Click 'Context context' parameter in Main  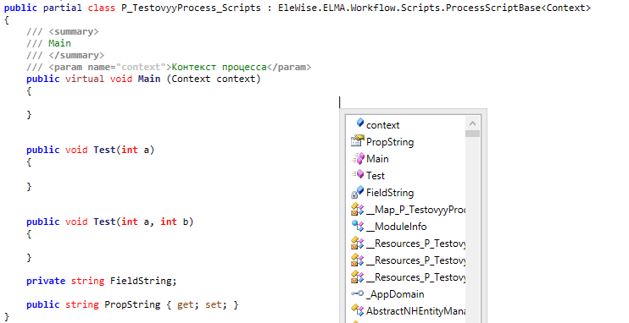pos(214,79)
